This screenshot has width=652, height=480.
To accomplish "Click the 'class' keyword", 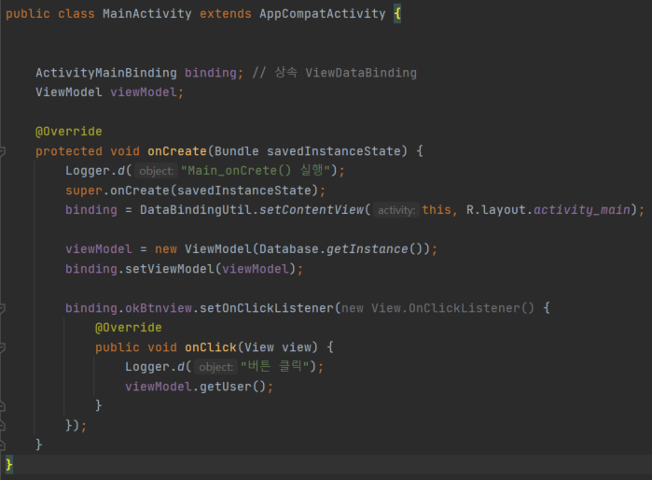I will 76,14.
